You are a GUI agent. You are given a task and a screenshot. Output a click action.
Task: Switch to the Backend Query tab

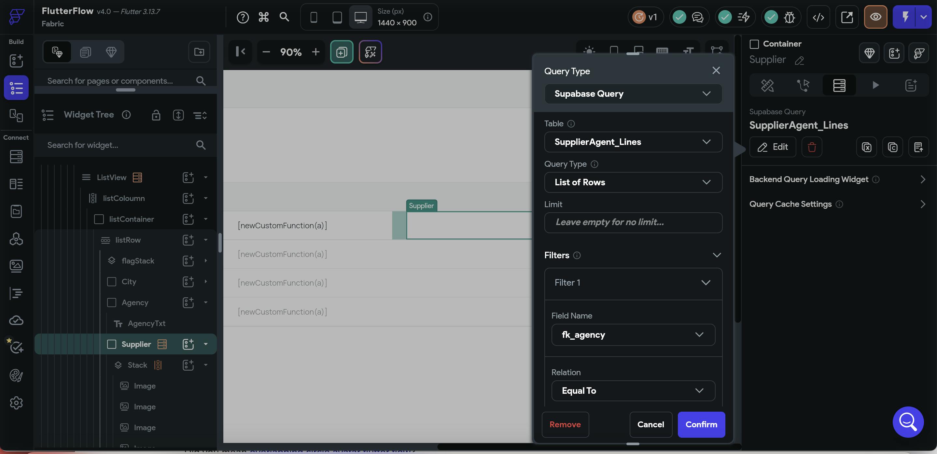coord(839,85)
